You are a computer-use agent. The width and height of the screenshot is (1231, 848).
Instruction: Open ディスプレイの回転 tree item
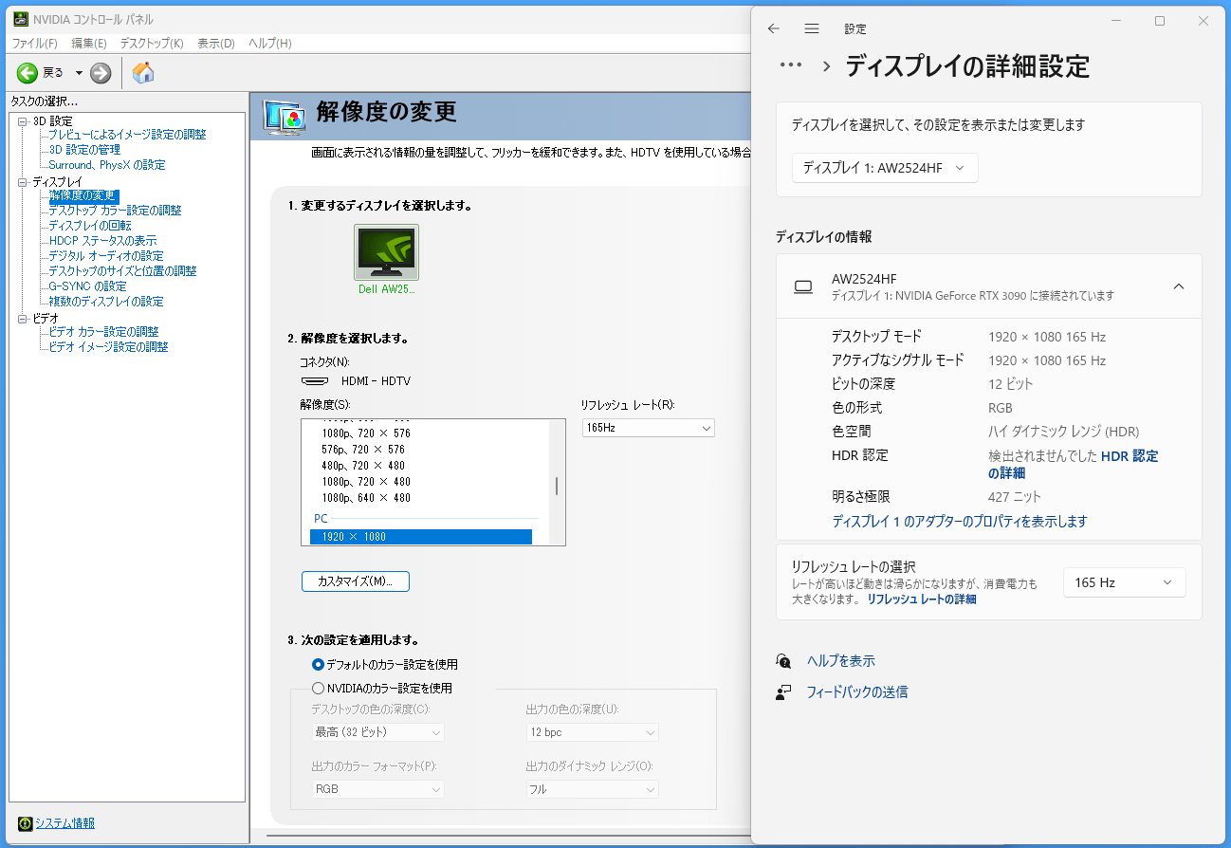point(90,226)
